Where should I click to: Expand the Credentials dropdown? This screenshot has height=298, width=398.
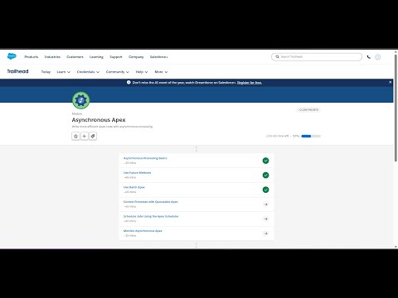coord(88,72)
